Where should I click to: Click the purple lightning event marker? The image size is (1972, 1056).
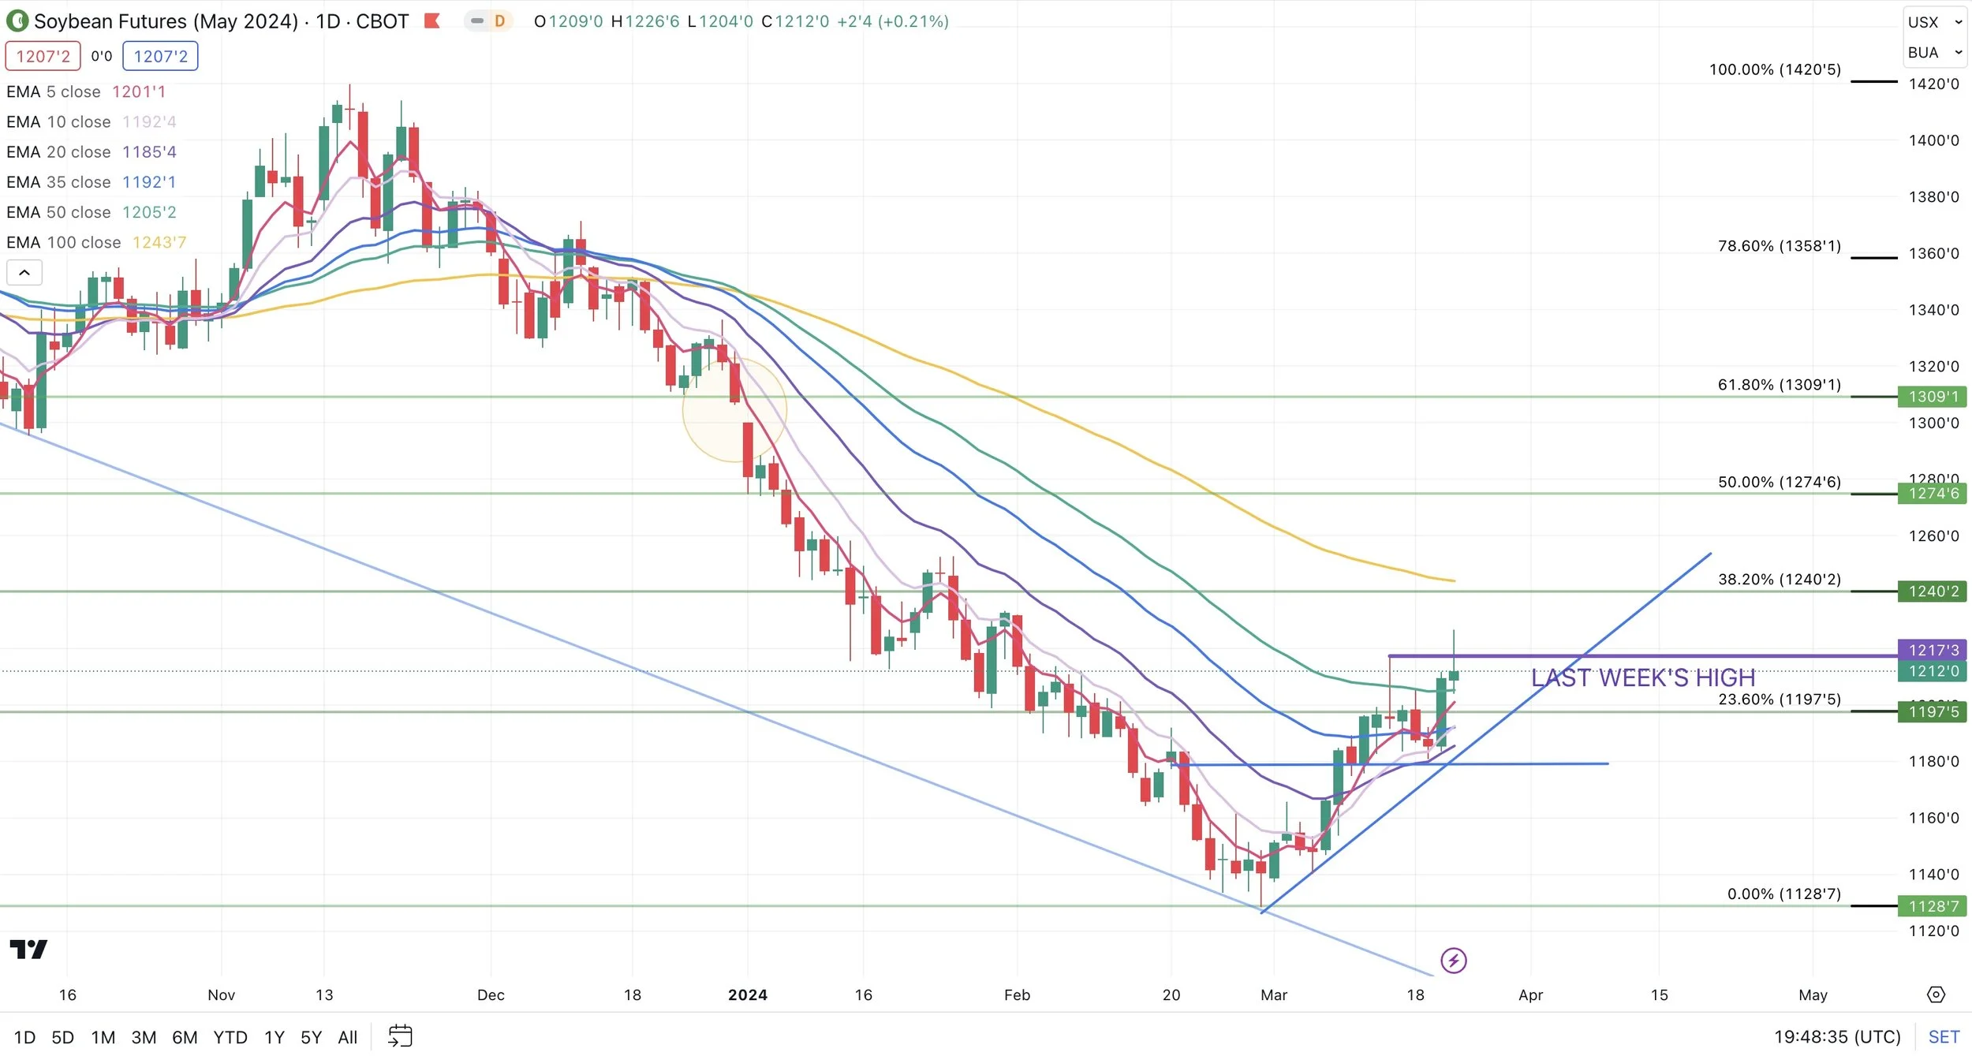[1453, 961]
